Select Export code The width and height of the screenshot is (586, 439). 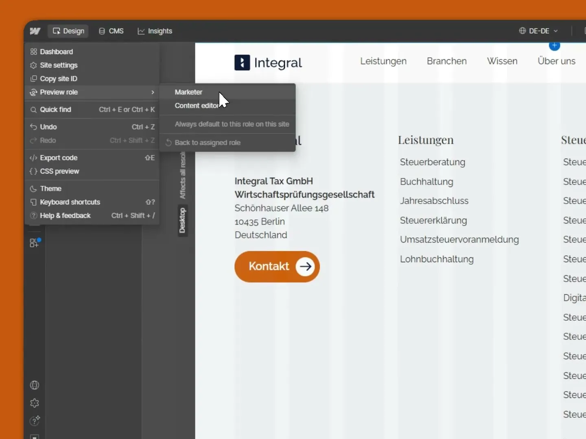coord(92,158)
